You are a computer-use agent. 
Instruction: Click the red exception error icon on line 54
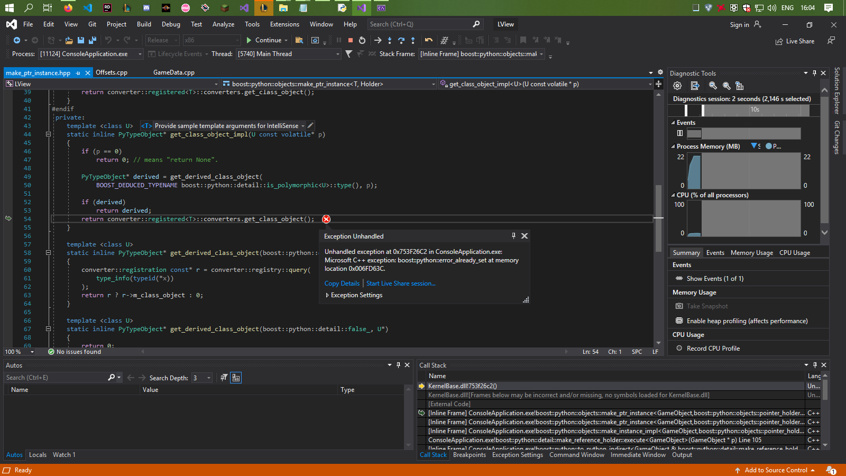click(326, 219)
